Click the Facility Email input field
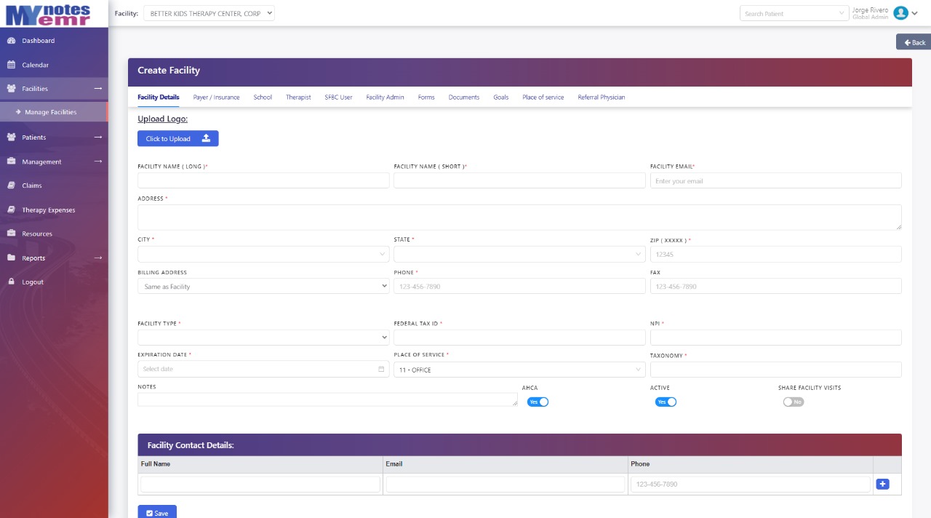Image resolution: width=931 pixels, height=518 pixels. click(775, 180)
